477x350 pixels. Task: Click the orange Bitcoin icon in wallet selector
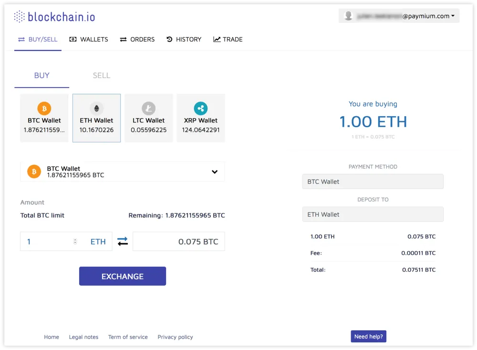(34, 171)
